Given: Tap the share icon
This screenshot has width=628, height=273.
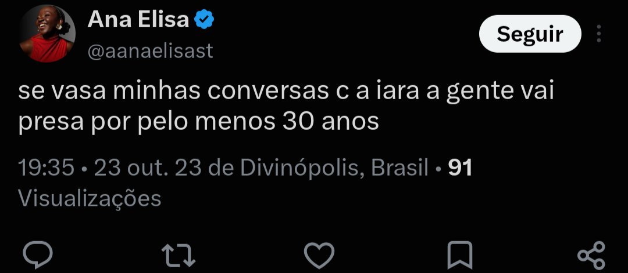Looking at the screenshot, I should coord(591,255).
